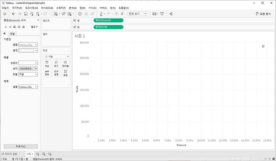
Task: Select the alignment format icon
Action: 10,27
